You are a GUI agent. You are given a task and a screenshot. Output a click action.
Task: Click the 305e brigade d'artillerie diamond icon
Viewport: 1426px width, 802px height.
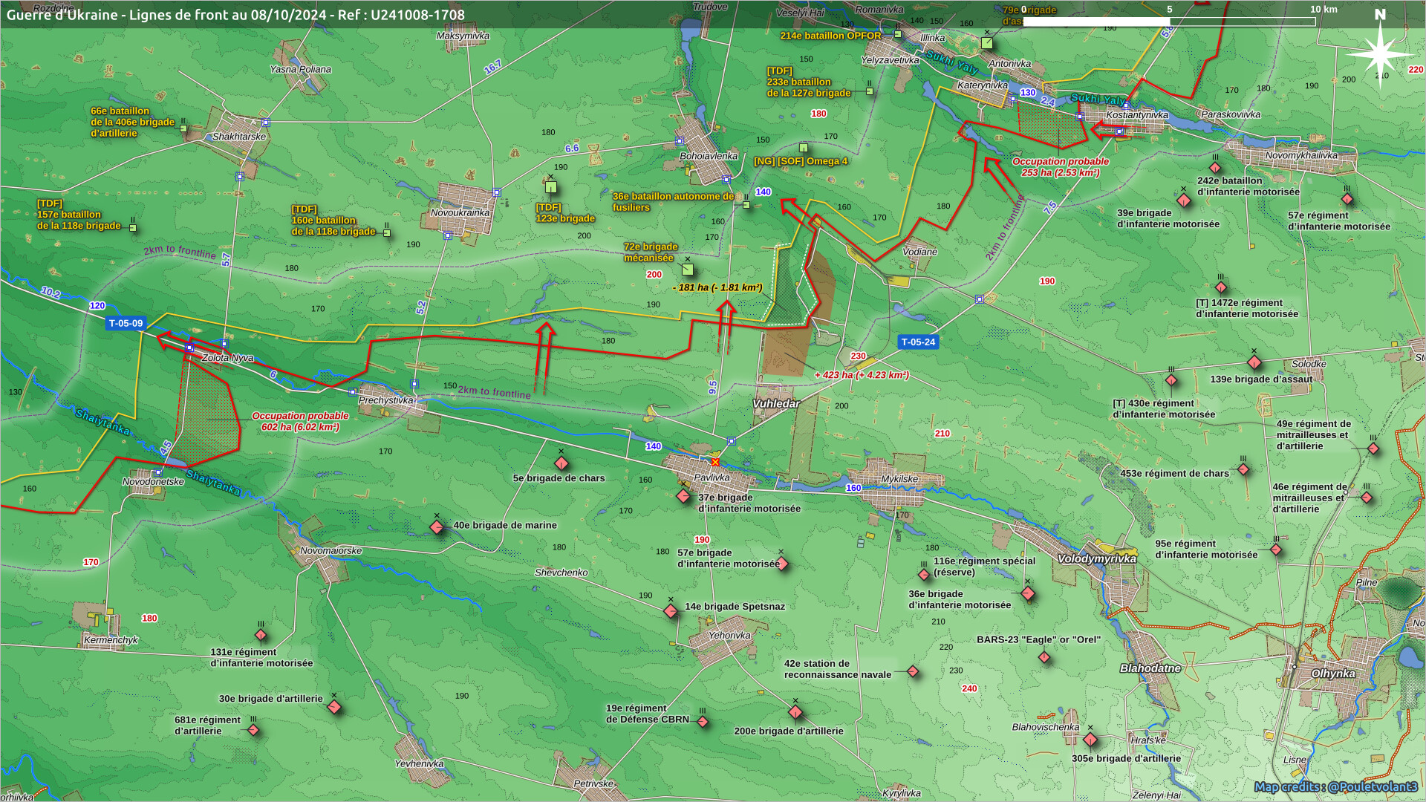point(1090,740)
